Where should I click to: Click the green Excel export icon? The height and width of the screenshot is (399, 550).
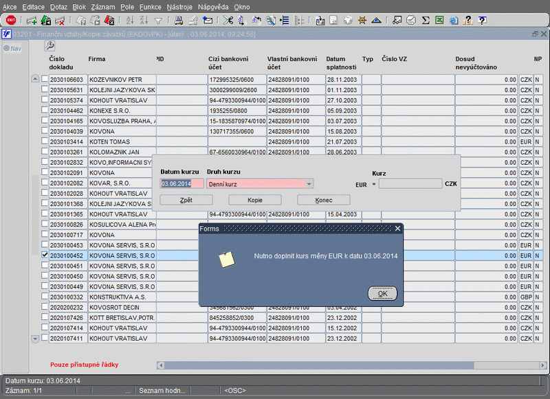[439, 21]
